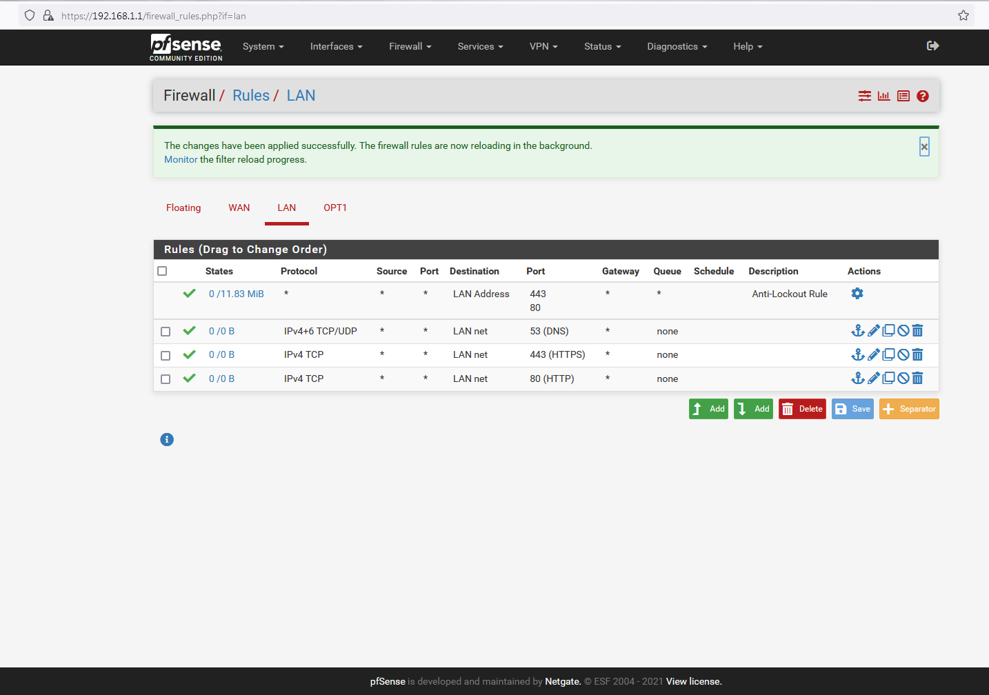Click anchor icon on 443 (HTTPS) rule
Image resolution: width=989 pixels, height=695 pixels.
858,354
